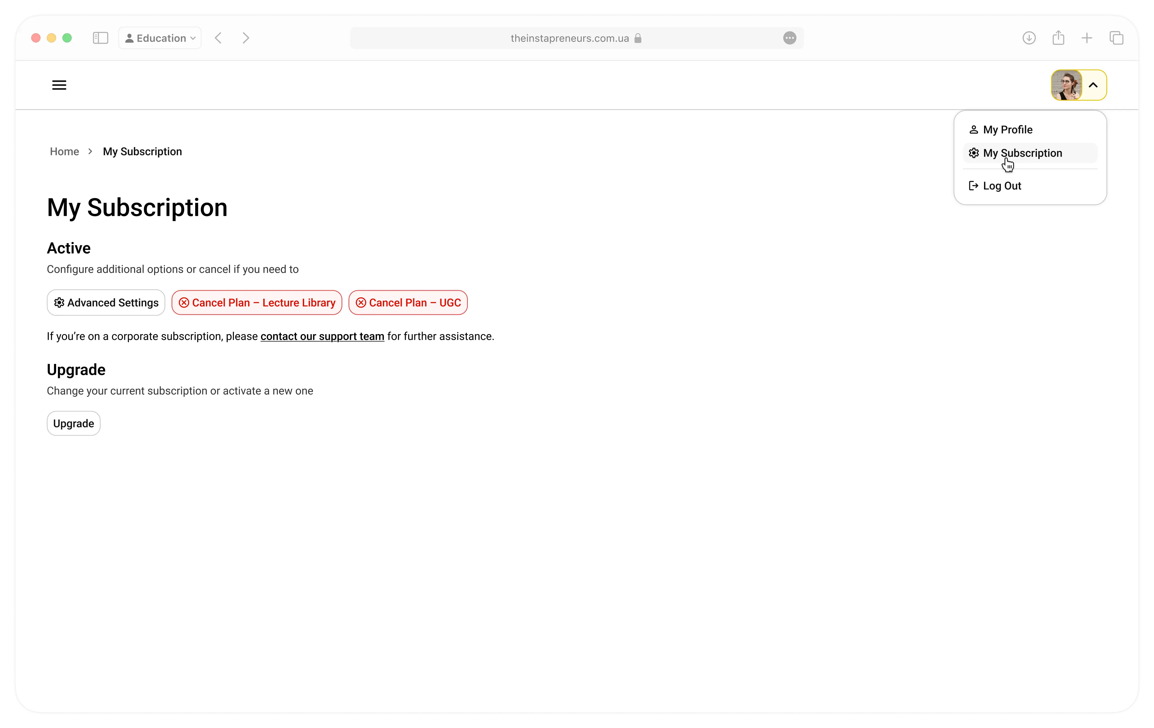1154x728 pixels.
Task: Open the hamburger navigation menu
Action: pyautogui.click(x=59, y=85)
